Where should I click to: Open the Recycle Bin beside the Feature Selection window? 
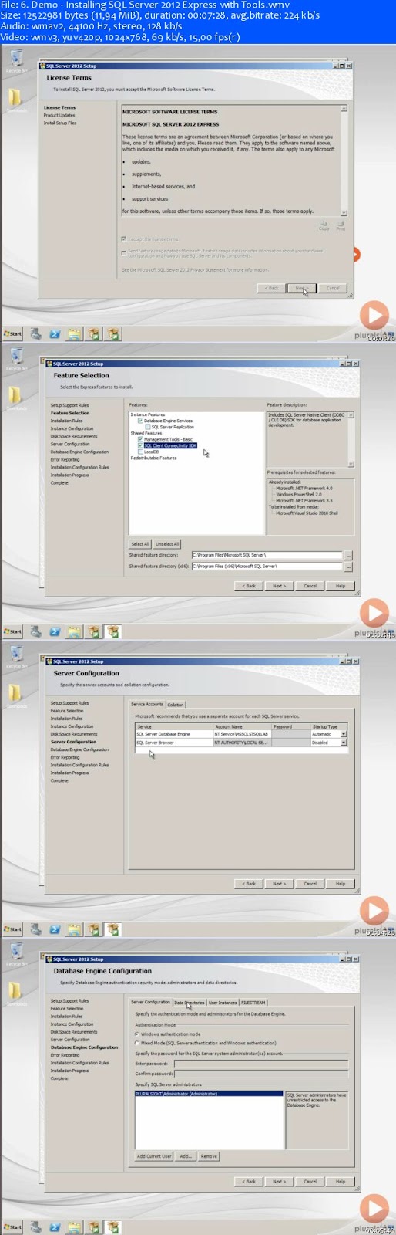pyautogui.click(x=16, y=357)
